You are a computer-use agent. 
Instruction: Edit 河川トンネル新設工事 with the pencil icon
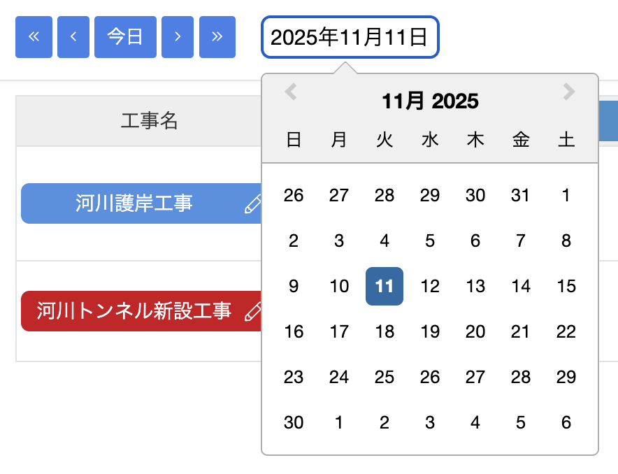[253, 311]
